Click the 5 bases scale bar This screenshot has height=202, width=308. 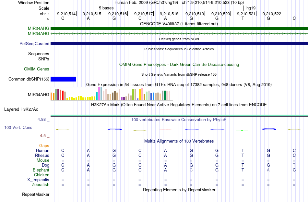179,8
